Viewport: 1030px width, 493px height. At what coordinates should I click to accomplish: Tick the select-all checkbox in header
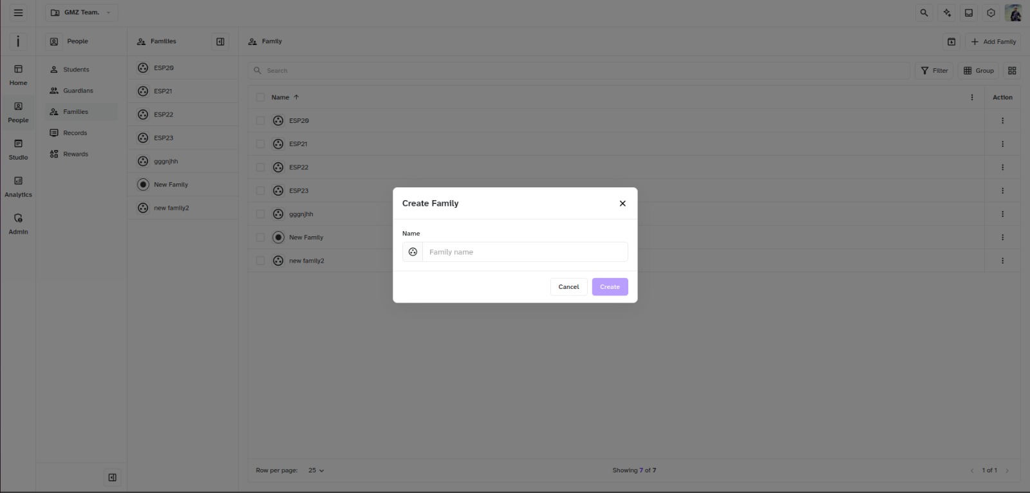click(260, 97)
